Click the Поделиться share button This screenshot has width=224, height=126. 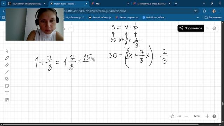coord(190,28)
